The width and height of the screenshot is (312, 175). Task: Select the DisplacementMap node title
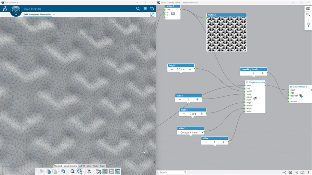coord(257,82)
